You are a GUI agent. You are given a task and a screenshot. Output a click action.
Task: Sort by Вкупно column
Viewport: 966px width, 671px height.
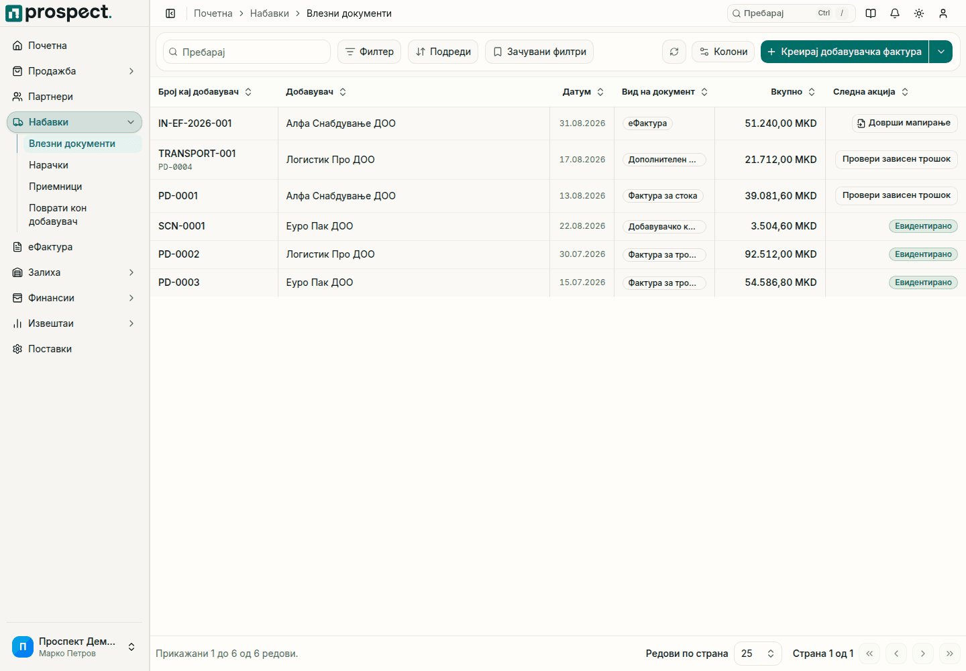(793, 92)
